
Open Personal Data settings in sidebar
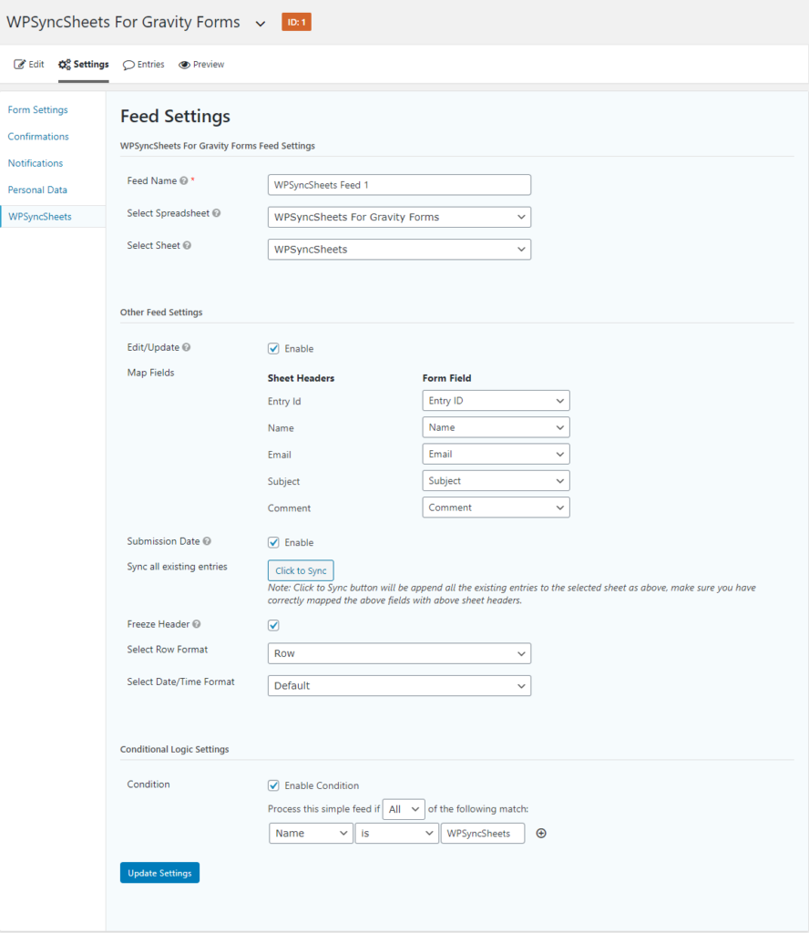pos(37,190)
